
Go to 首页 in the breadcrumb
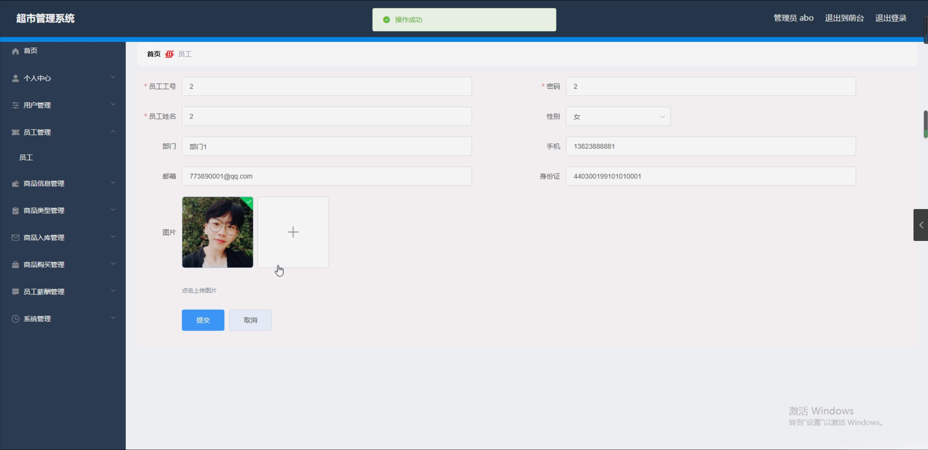tap(153, 54)
